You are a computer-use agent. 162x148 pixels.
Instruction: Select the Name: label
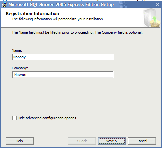(17, 50)
